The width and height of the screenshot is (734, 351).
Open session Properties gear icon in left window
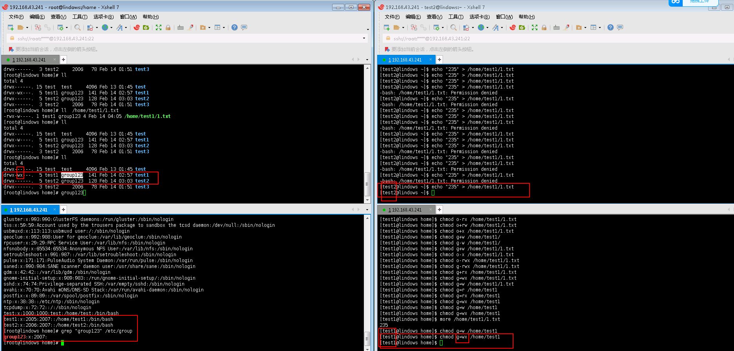(x=60, y=27)
